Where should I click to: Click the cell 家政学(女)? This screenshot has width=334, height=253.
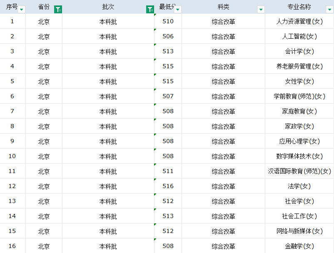point(299,126)
